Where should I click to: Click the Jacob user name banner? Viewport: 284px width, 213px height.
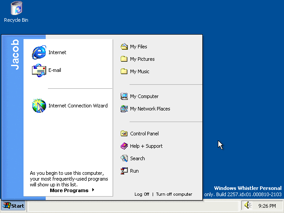pyautogui.click(x=15, y=54)
